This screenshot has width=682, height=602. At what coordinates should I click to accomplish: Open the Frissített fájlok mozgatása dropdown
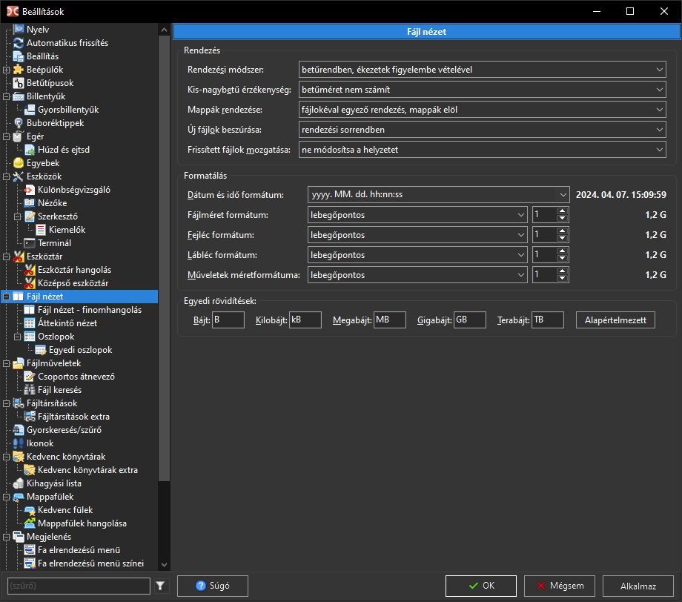point(483,150)
